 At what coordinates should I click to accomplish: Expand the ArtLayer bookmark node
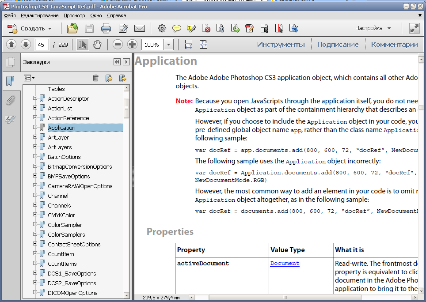35,137
